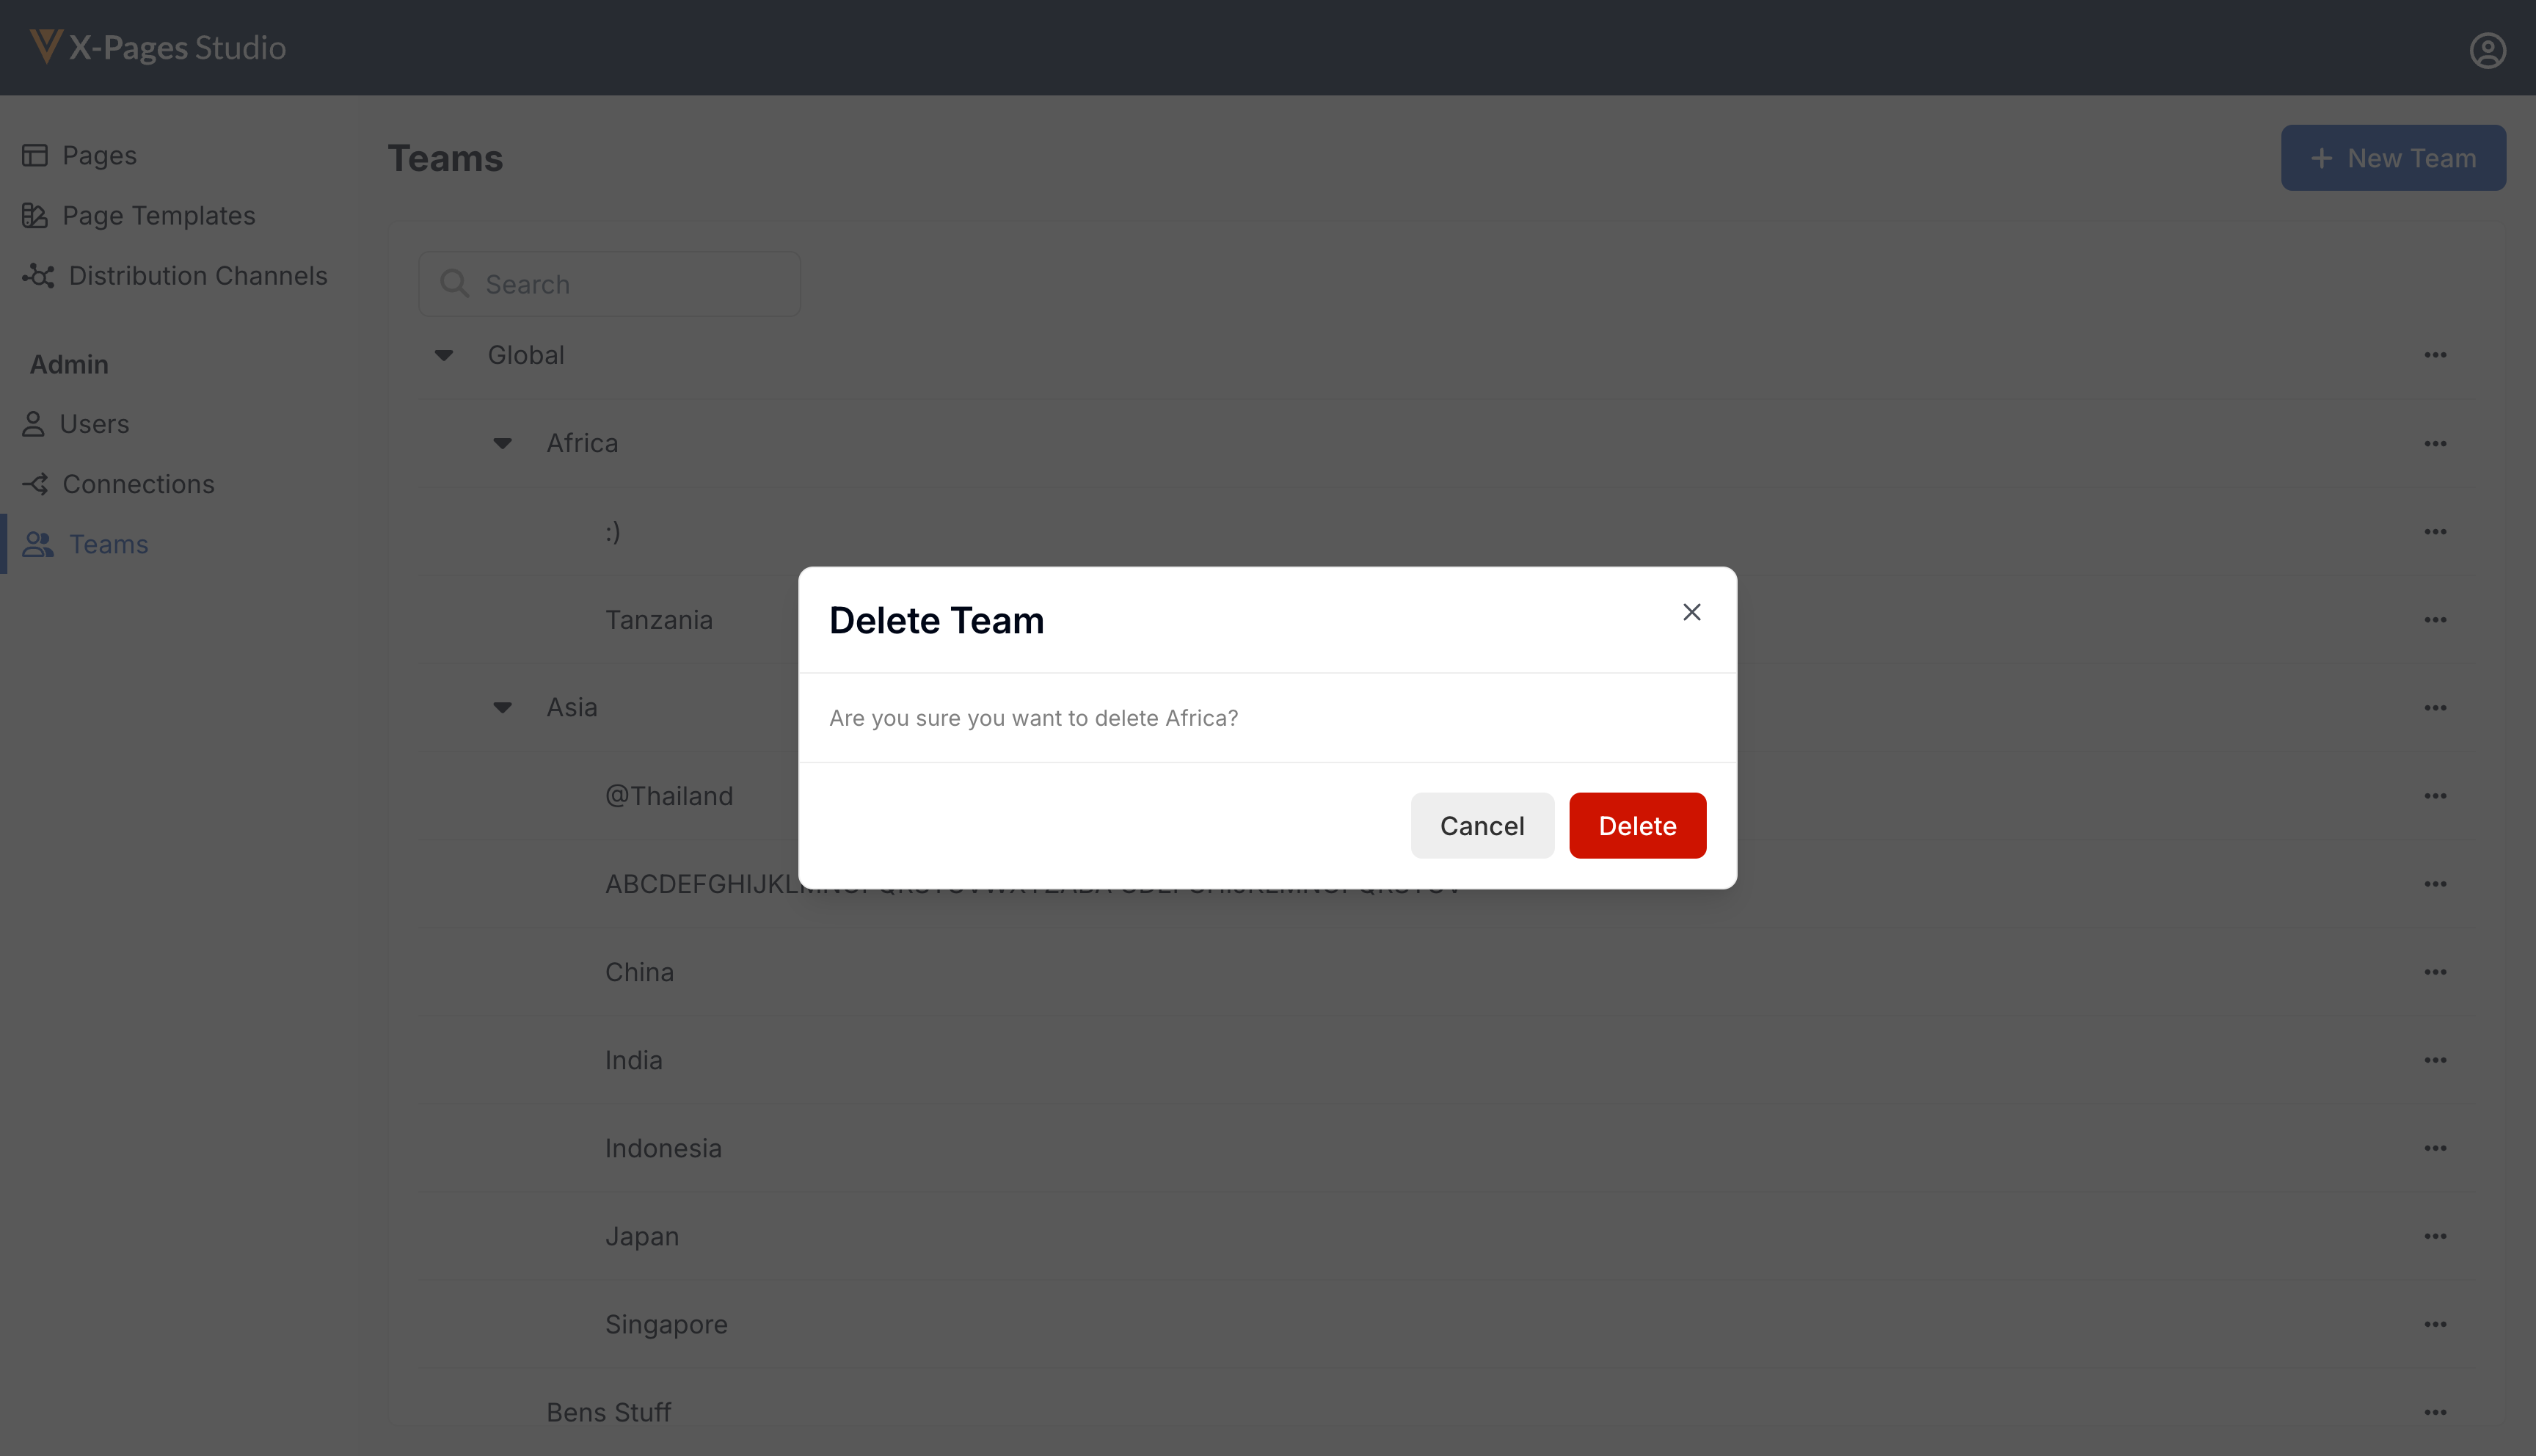Image resolution: width=2536 pixels, height=1456 pixels.
Task: Open Distribution Channels in sidebar
Action: (197, 275)
